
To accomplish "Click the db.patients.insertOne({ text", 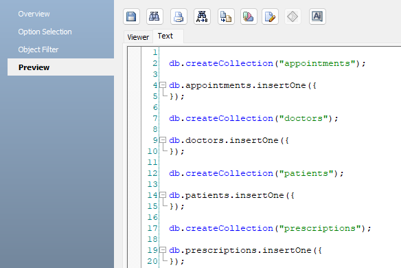I will [231, 195].
